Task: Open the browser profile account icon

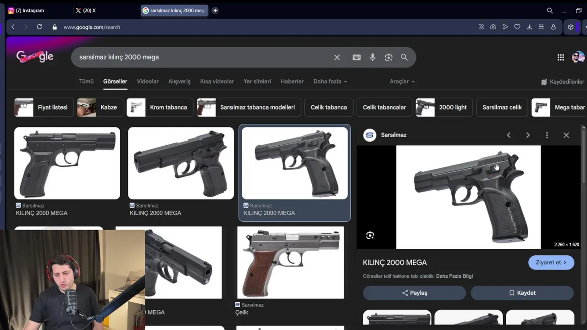Action: [553, 27]
